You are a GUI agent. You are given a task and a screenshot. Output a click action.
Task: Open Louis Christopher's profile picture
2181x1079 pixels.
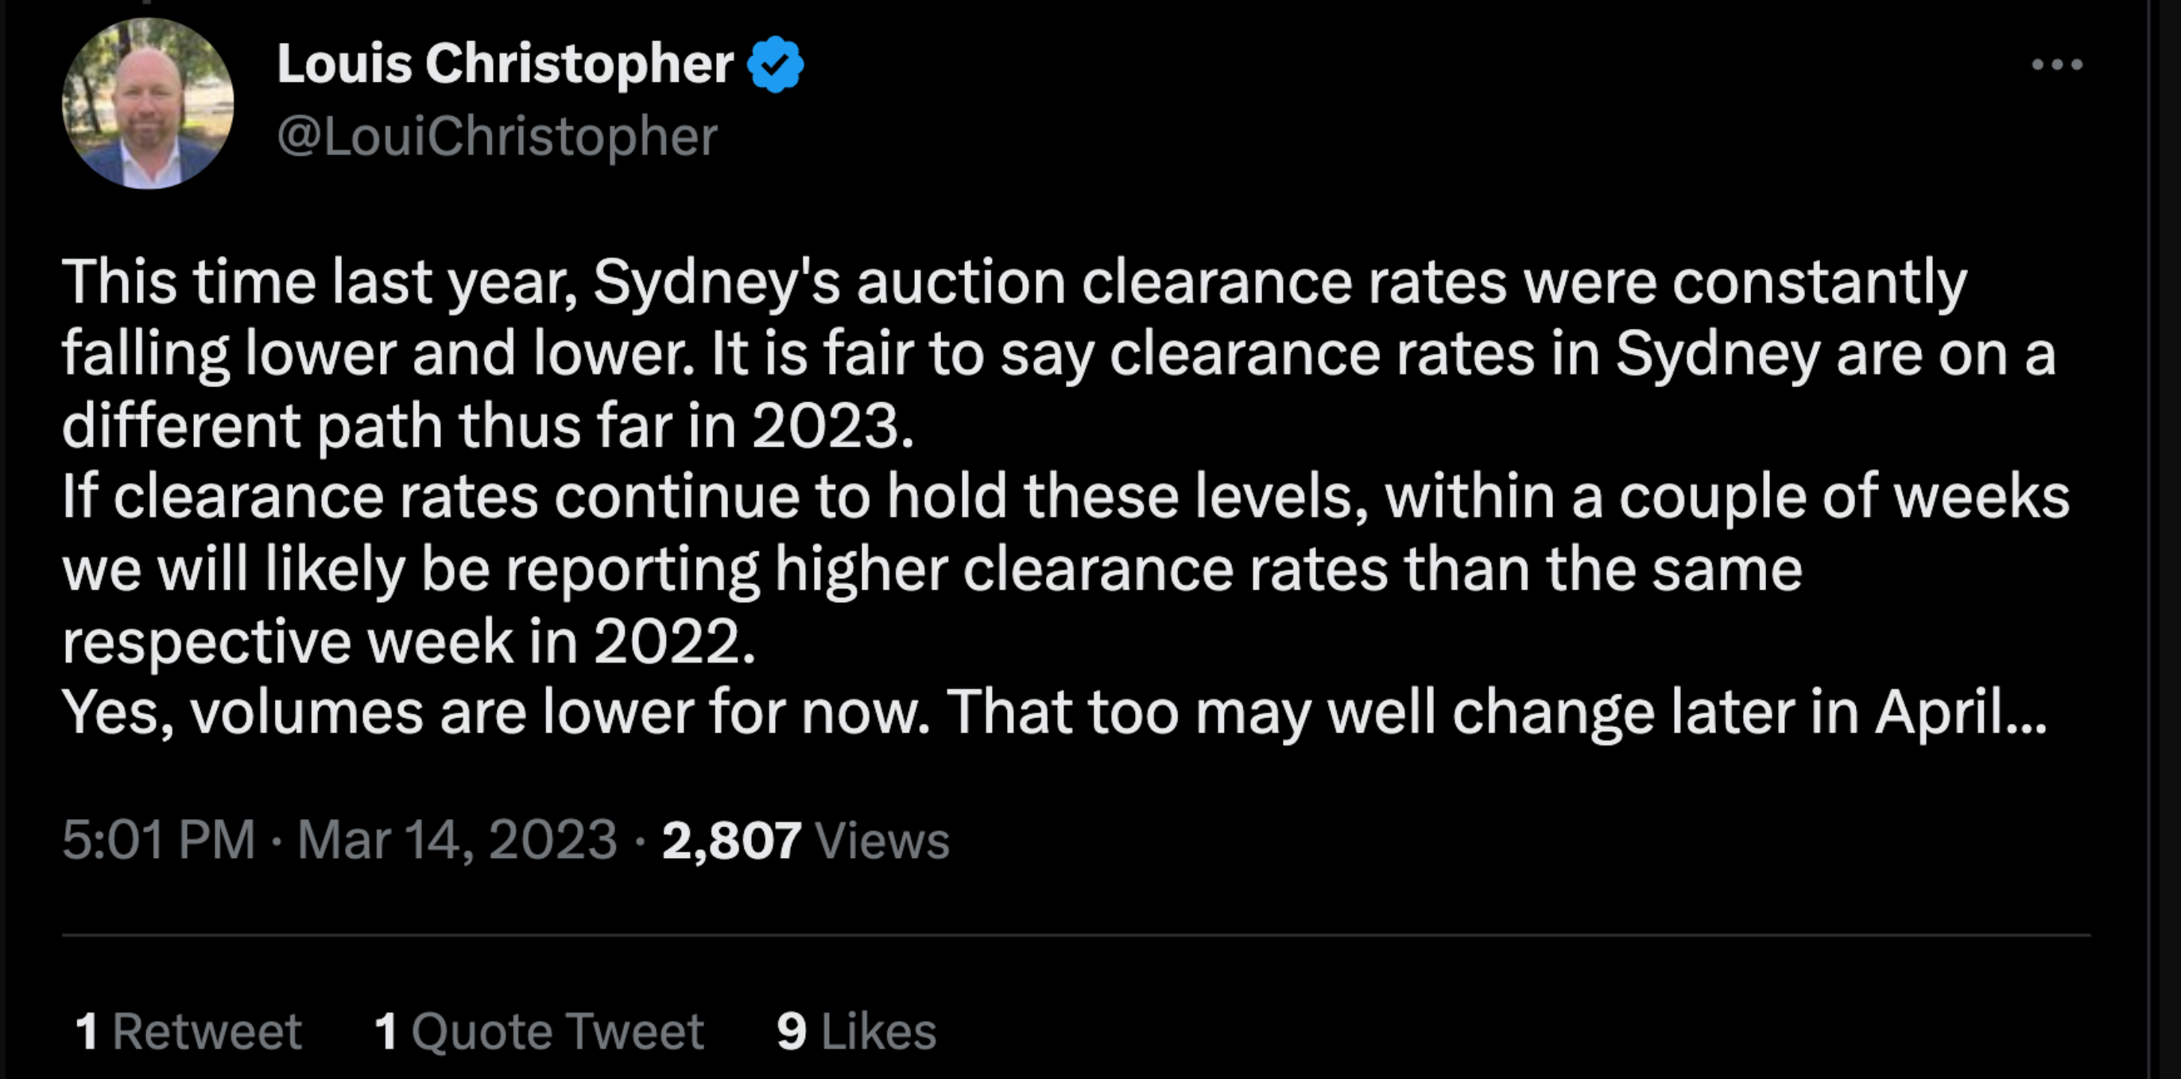pyautogui.click(x=148, y=104)
